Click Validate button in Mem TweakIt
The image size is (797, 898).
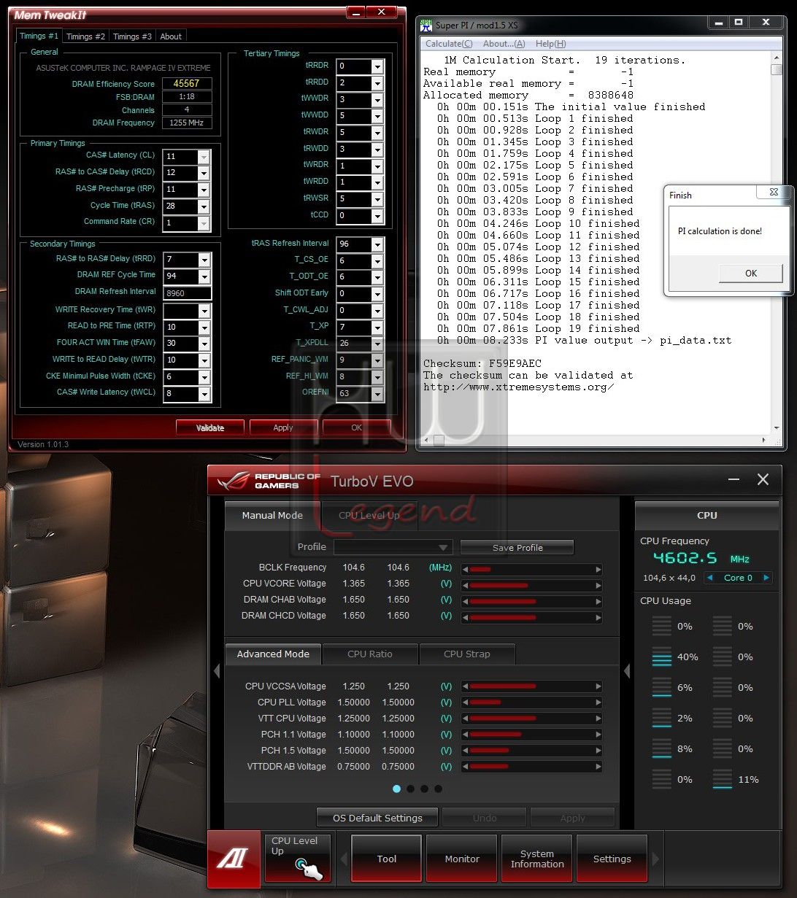point(210,428)
